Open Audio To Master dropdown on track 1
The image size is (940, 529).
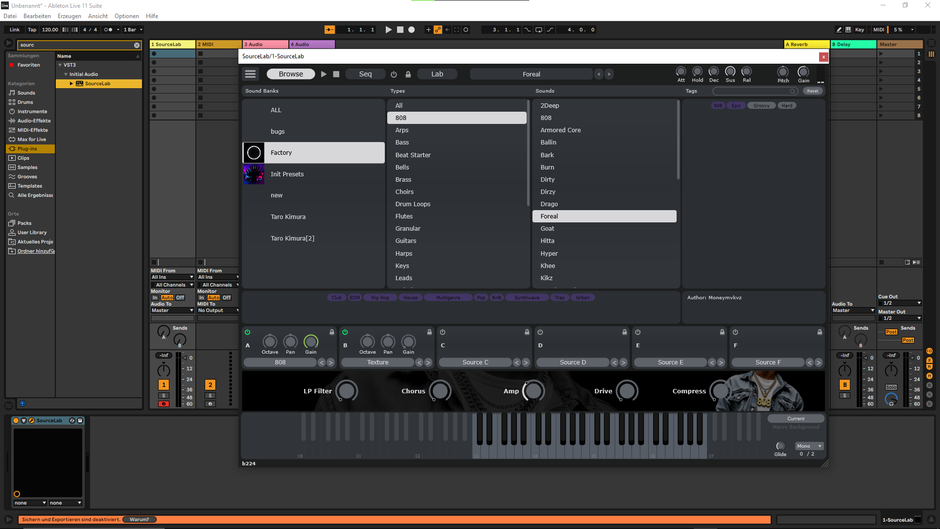pos(172,311)
